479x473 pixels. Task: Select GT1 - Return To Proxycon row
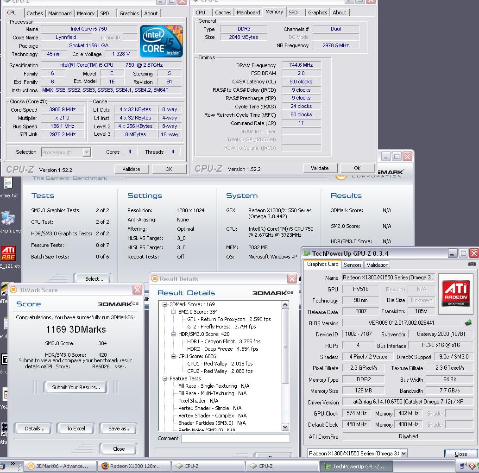[229, 319]
